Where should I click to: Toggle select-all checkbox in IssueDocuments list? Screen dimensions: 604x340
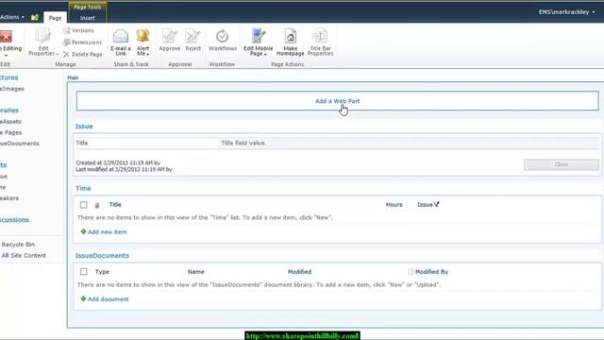(84, 271)
